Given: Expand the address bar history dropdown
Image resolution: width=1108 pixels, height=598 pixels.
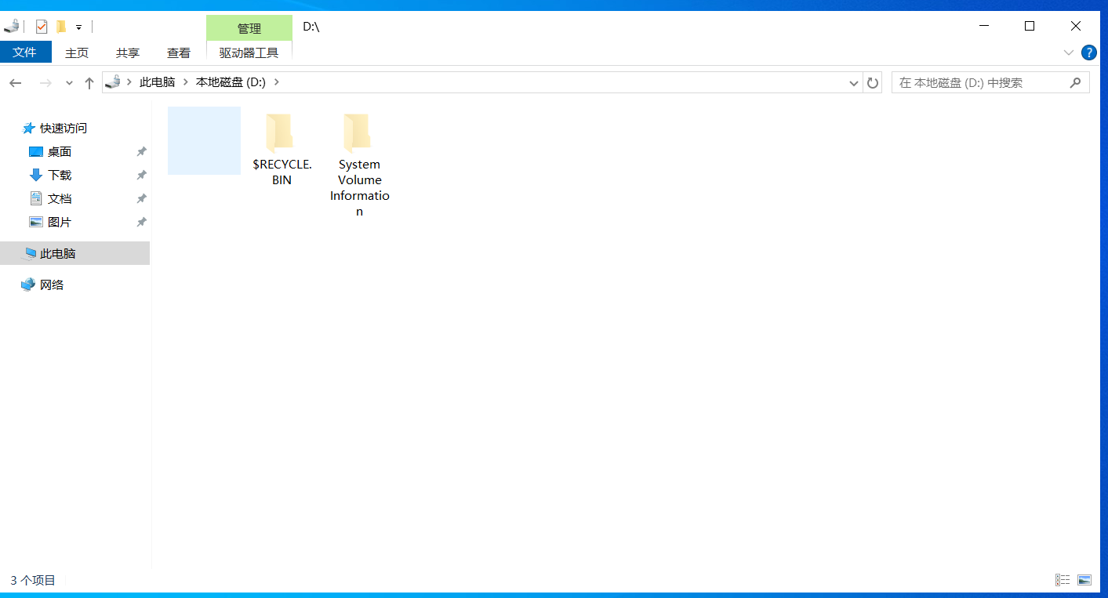Looking at the screenshot, I should pyautogui.click(x=854, y=83).
